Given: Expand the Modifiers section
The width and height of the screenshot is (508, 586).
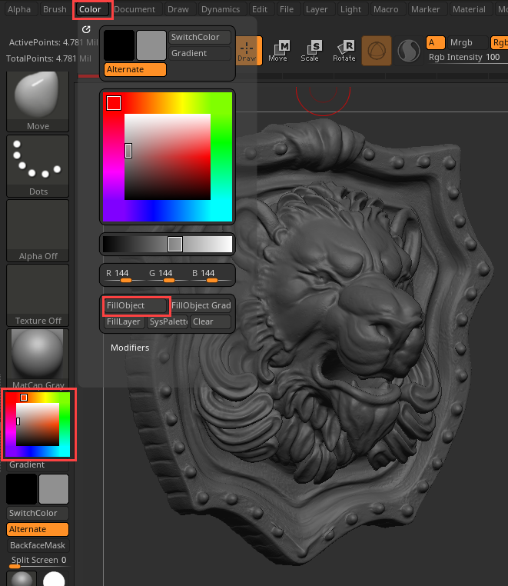Looking at the screenshot, I should point(130,348).
